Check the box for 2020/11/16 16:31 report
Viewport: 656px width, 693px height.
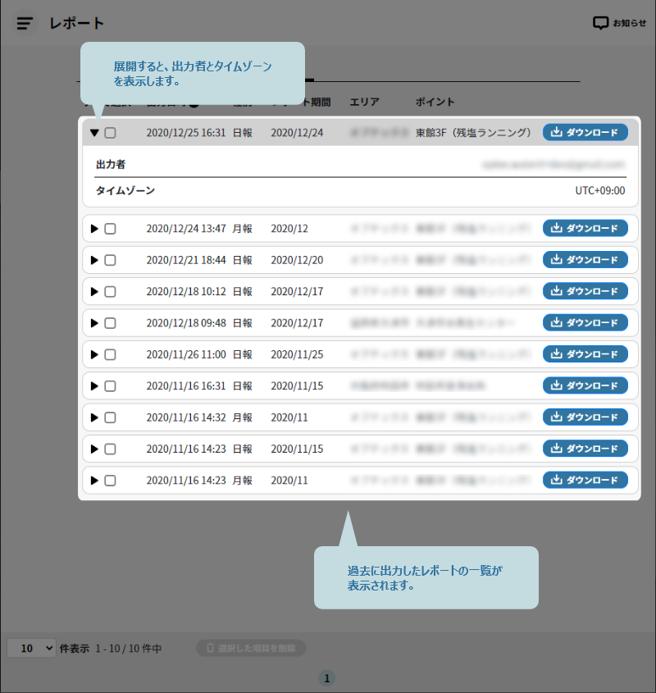(110, 385)
